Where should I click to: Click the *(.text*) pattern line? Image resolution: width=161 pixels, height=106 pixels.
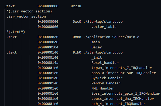(16, 32)
